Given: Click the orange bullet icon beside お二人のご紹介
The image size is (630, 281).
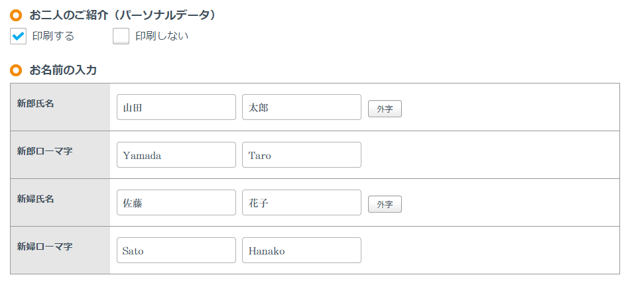Looking at the screenshot, I should (16, 15).
